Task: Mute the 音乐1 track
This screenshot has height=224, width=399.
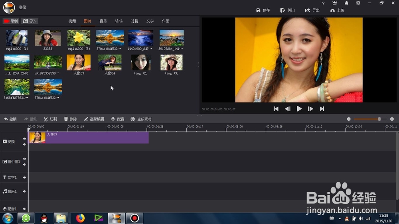Action: [24, 191]
